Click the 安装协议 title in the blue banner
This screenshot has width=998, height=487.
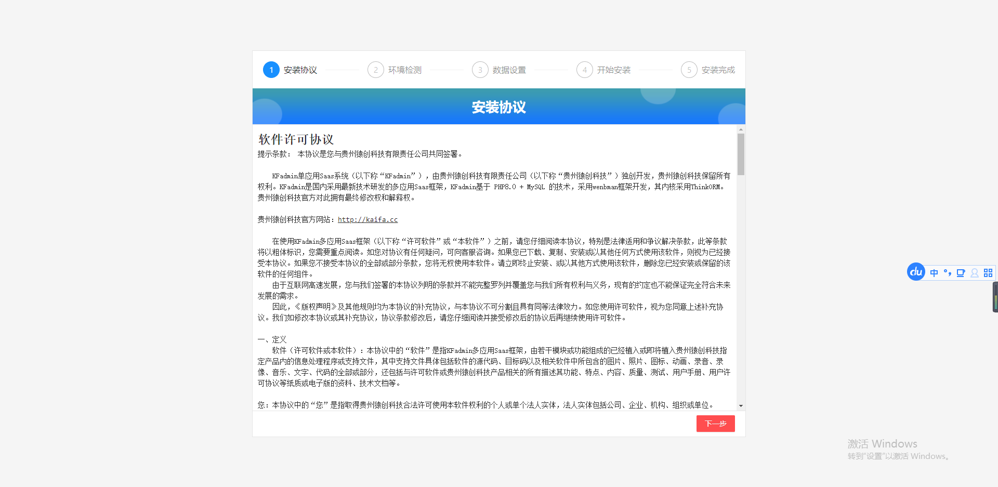point(499,107)
